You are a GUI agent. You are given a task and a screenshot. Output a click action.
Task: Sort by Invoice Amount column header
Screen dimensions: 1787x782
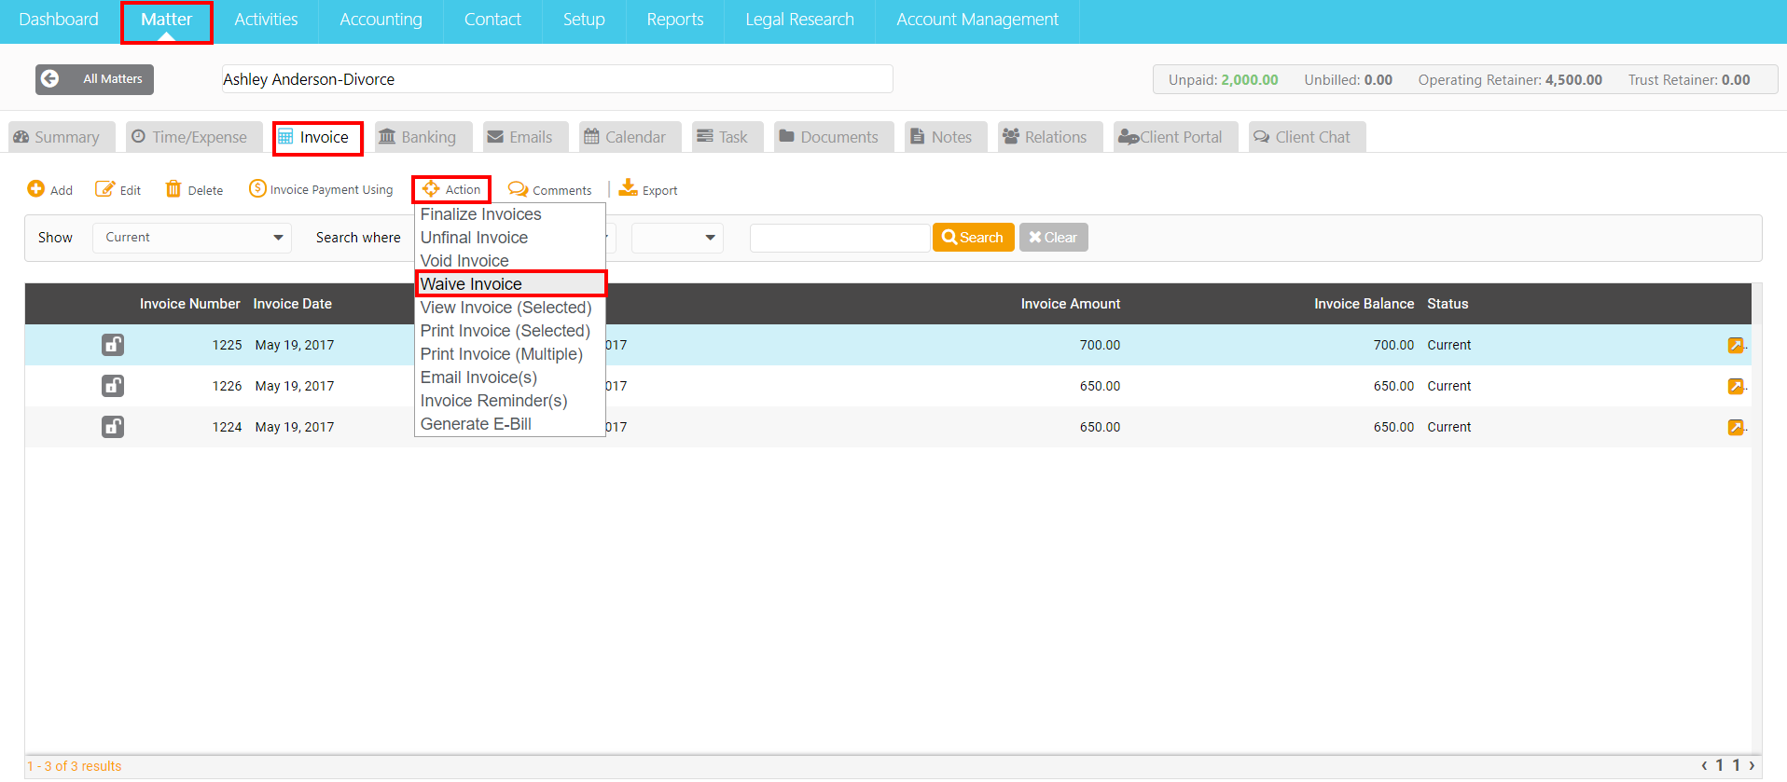tap(1071, 304)
